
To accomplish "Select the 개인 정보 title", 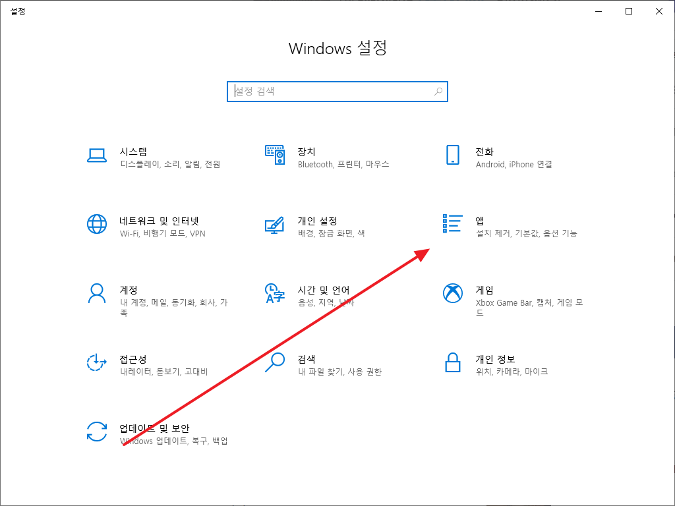I will pos(495,359).
